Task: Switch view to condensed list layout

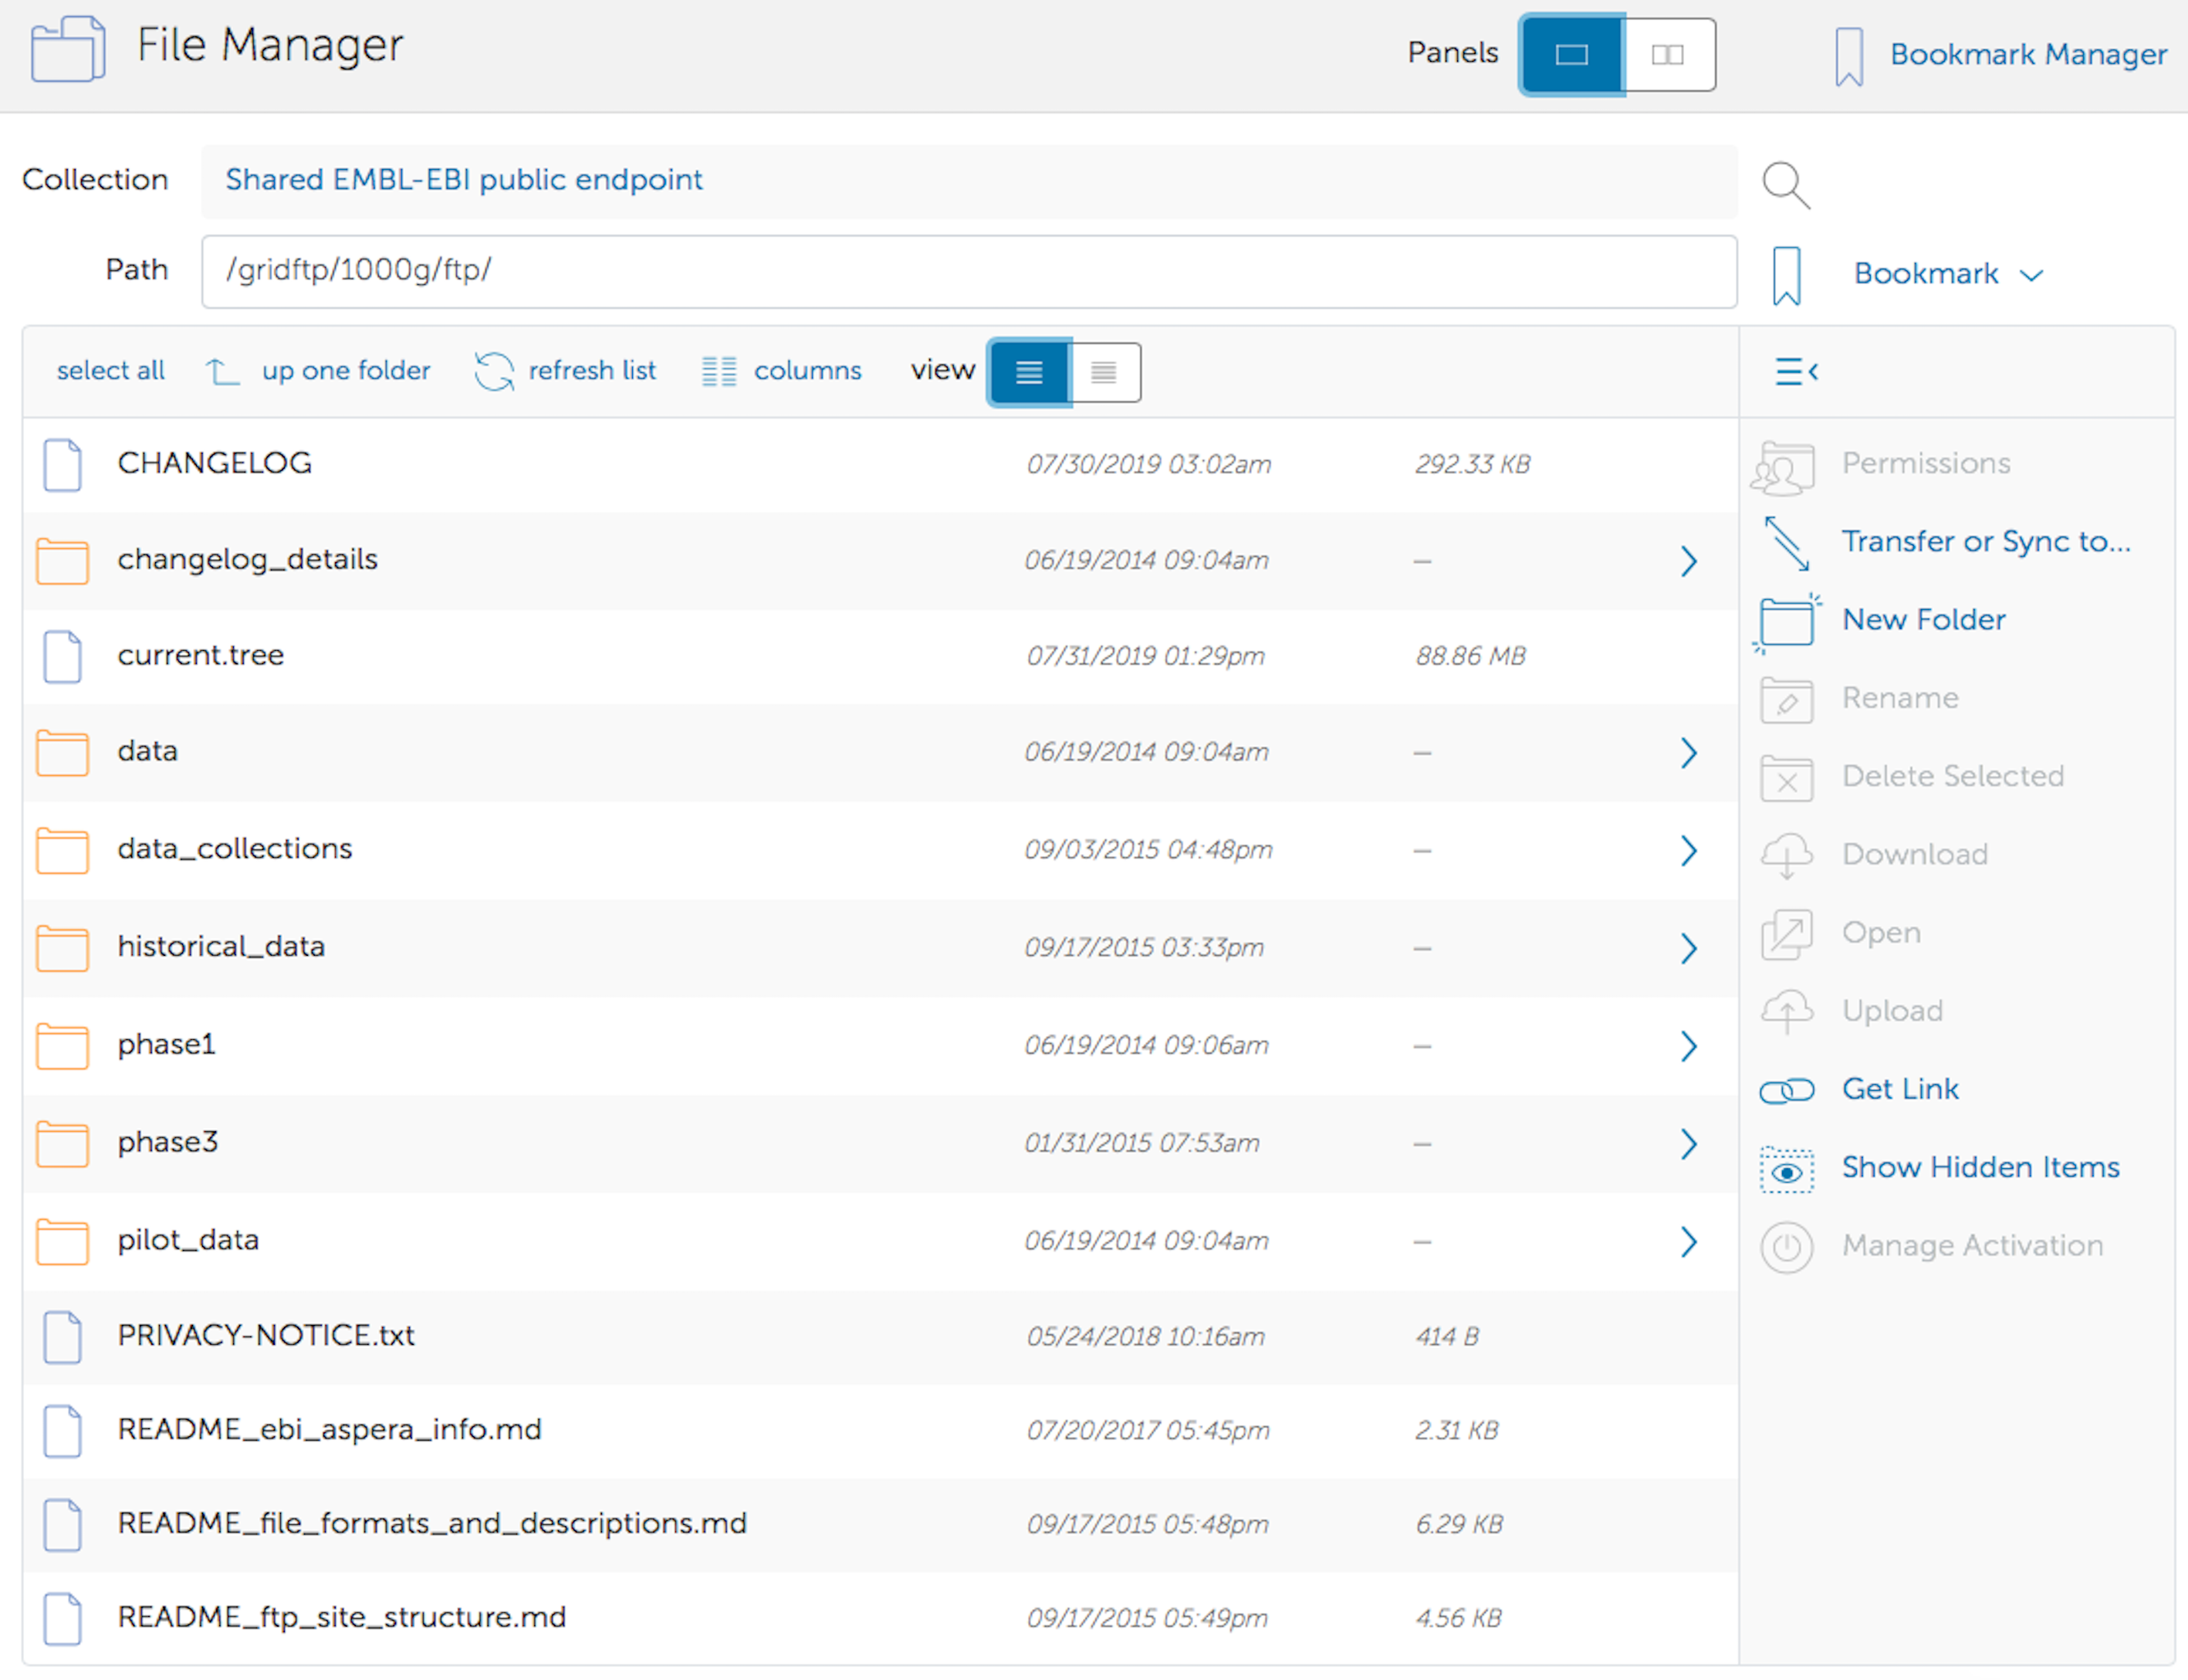Action: (1104, 372)
